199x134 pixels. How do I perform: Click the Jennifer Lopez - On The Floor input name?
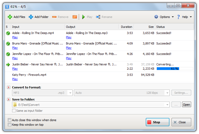click(38, 54)
